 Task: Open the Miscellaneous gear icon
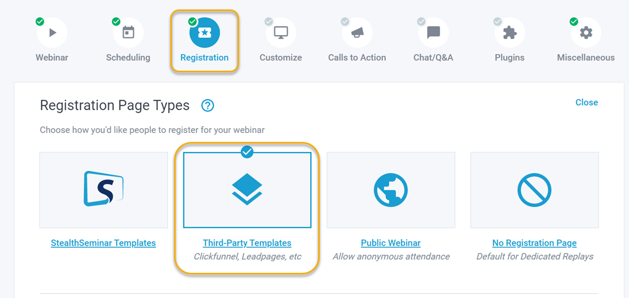[x=586, y=32]
